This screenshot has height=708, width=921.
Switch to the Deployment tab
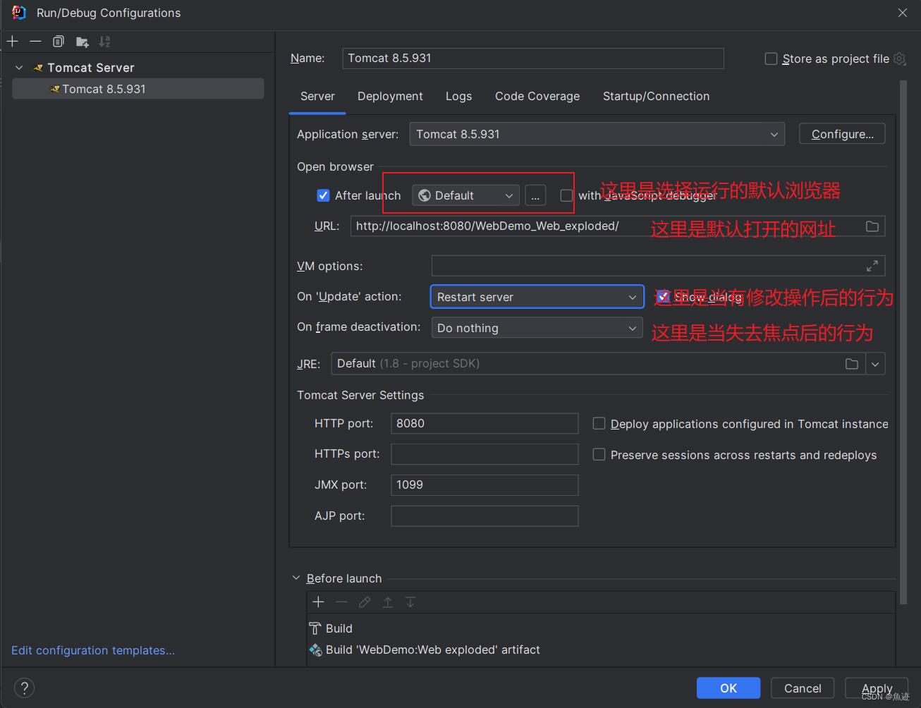[x=390, y=96]
